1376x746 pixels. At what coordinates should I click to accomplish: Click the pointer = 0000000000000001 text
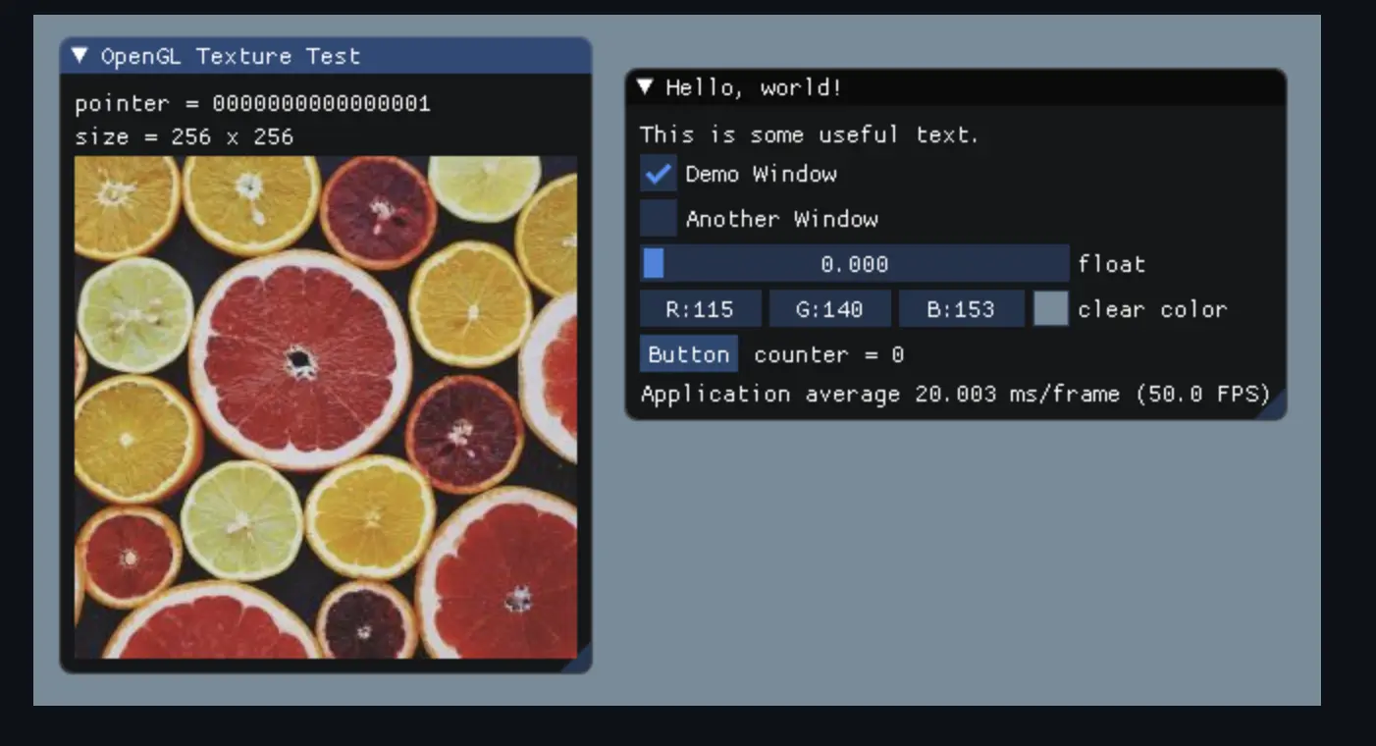pyautogui.click(x=253, y=103)
